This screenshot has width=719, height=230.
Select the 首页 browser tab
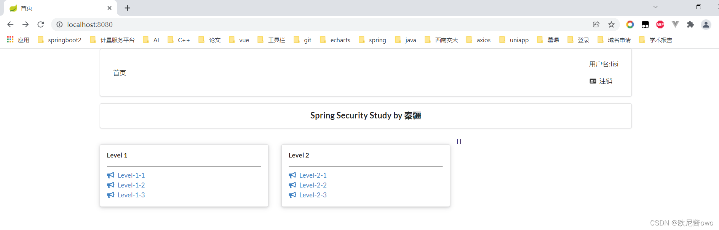click(x=60, y=8)
